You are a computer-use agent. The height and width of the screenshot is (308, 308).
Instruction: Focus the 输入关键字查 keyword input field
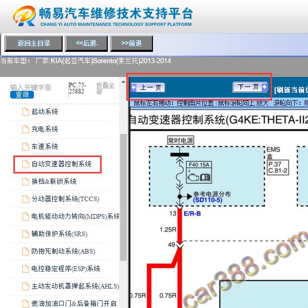pos(31,87)
